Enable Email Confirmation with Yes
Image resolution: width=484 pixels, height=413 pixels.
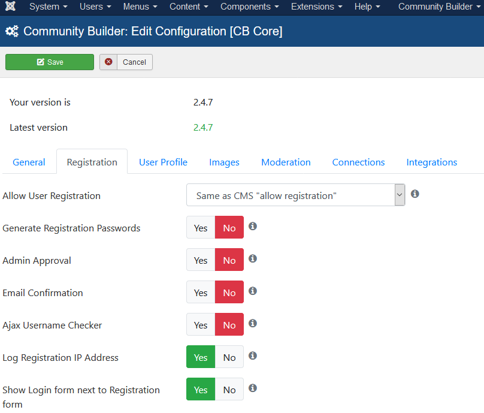201,293
